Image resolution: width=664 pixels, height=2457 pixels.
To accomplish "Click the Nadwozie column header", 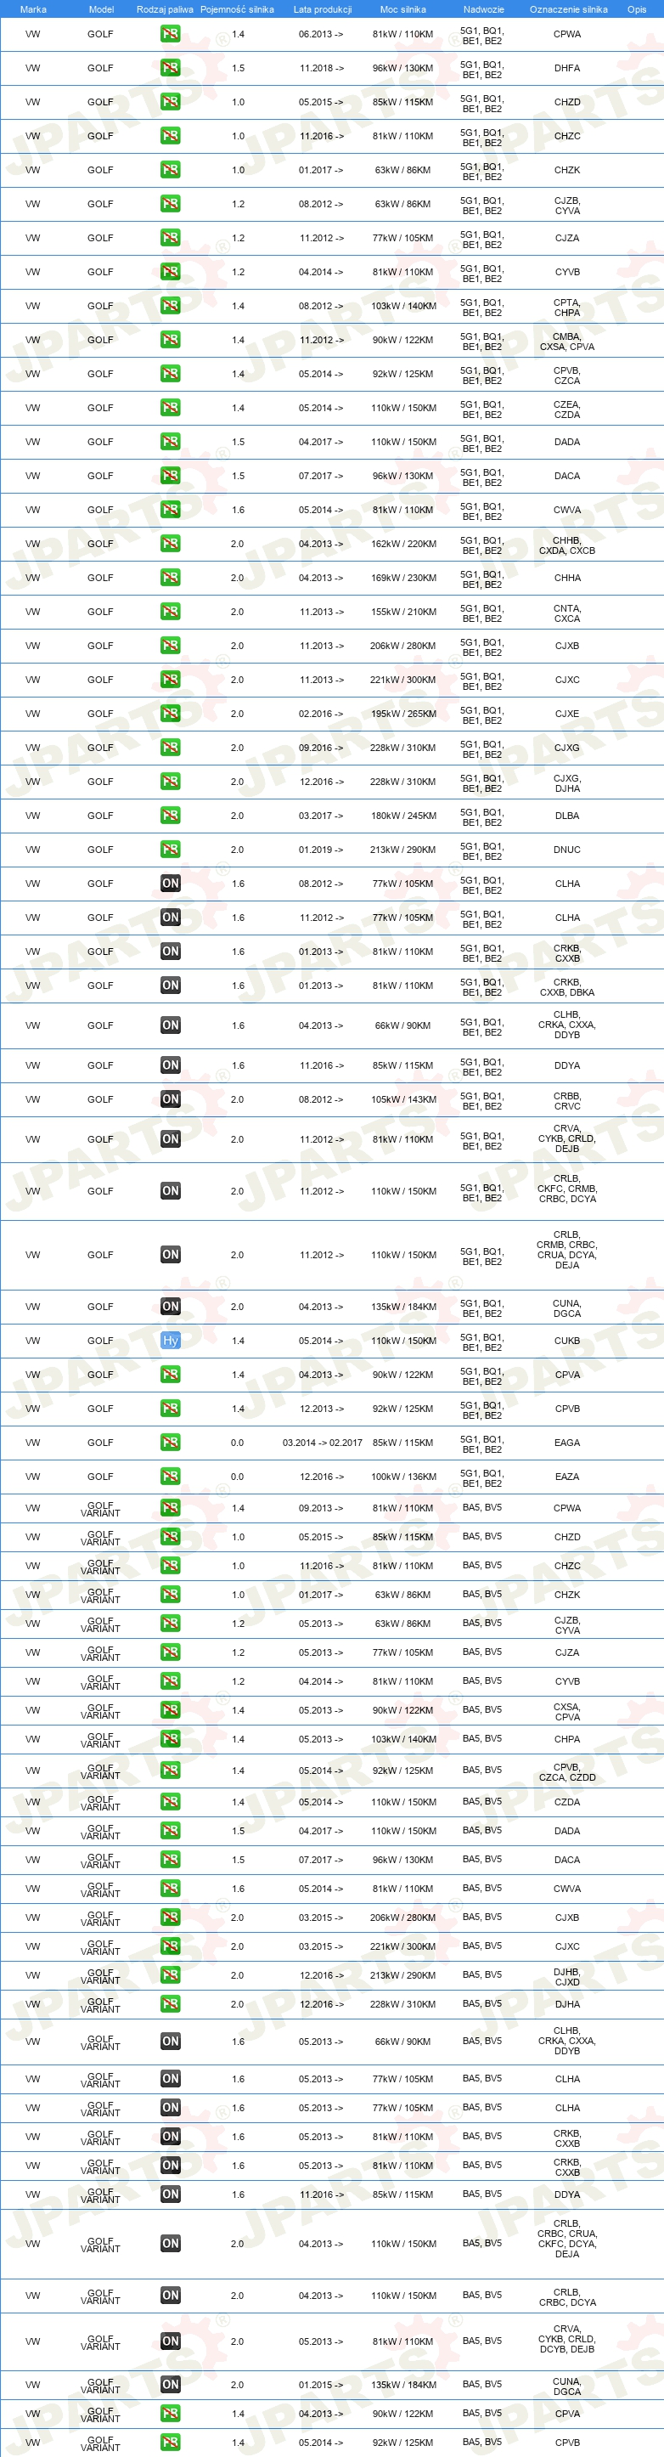I will 484,9.
